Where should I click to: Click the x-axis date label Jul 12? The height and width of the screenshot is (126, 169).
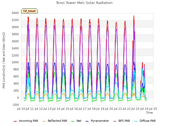pyautogui.click(x=39, y=109)
